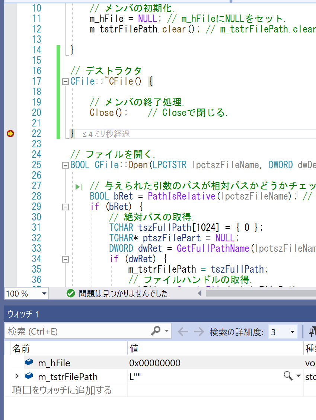Open the visualizer dropdown arrow for m_tstrFilePath
Screen dimensions: 316x420
tap(299, 376)
